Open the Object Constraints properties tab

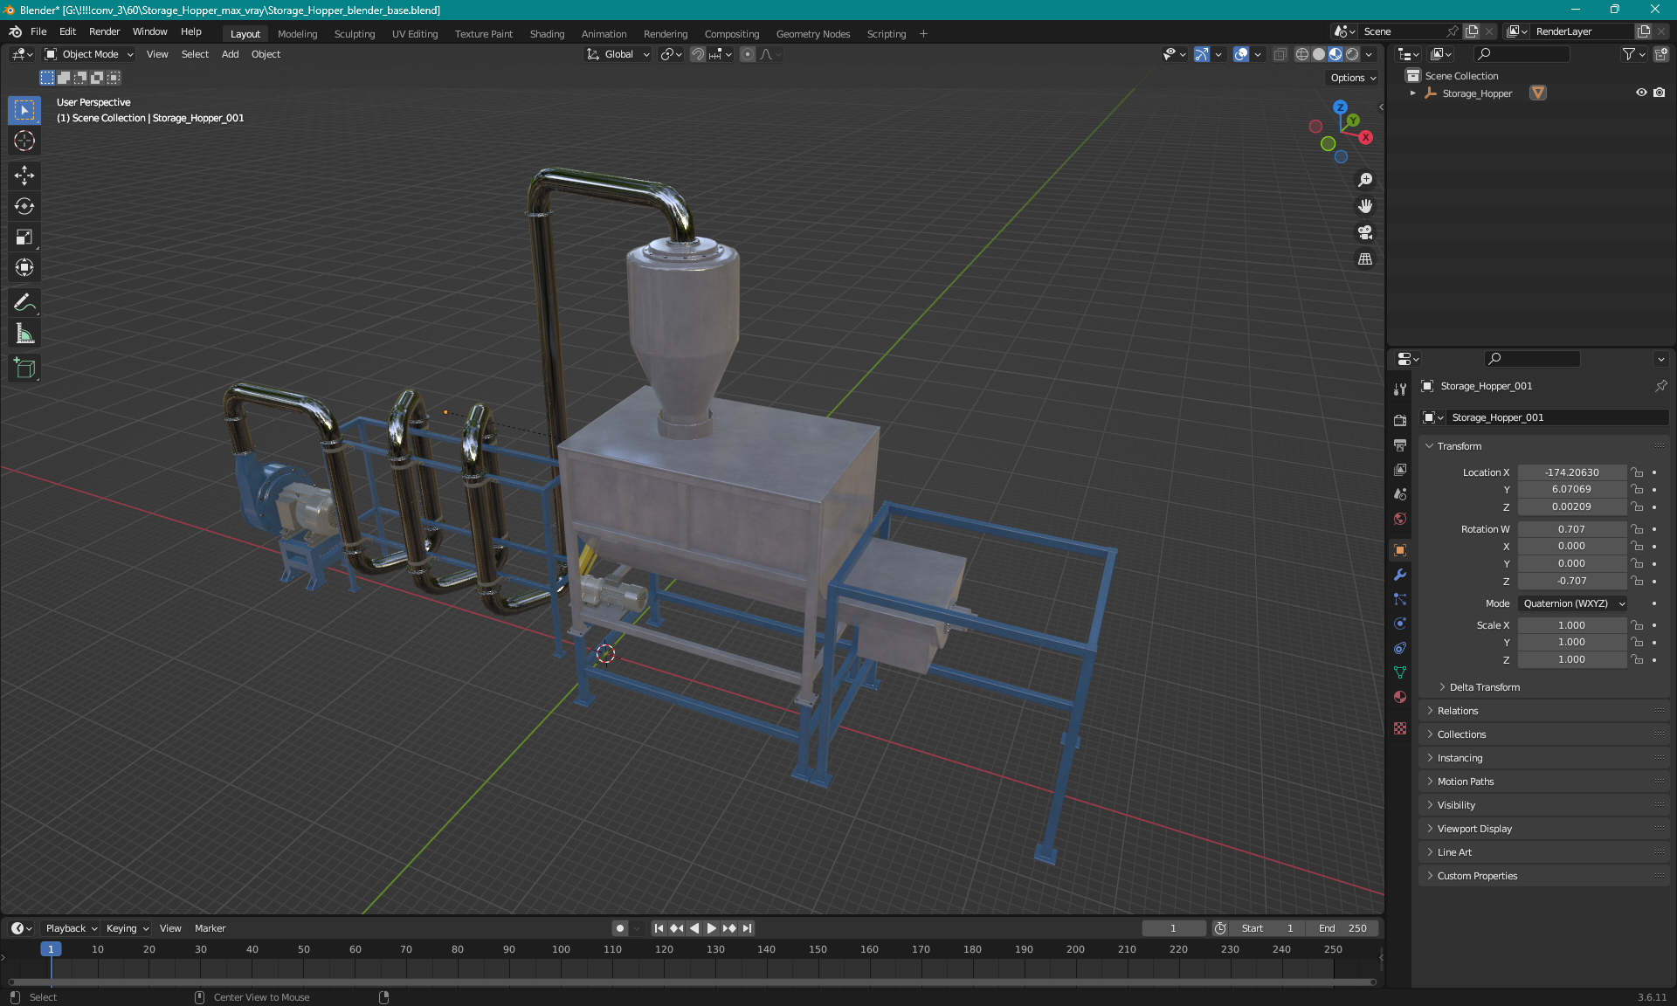pyautogui.click(x=1400, y=648)
